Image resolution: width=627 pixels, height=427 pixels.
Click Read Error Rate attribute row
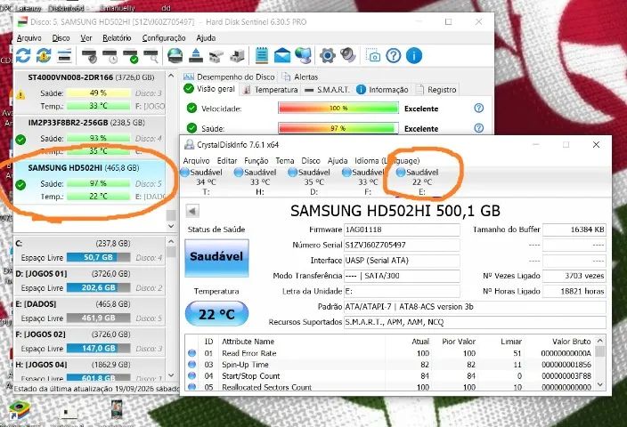pos(391,353)
